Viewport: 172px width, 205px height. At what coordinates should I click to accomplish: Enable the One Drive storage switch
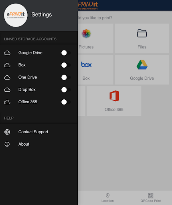coord(66,77)
